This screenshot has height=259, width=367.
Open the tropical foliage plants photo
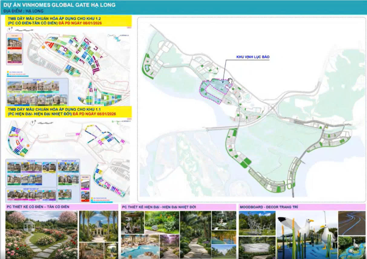[x=162, y=222]
